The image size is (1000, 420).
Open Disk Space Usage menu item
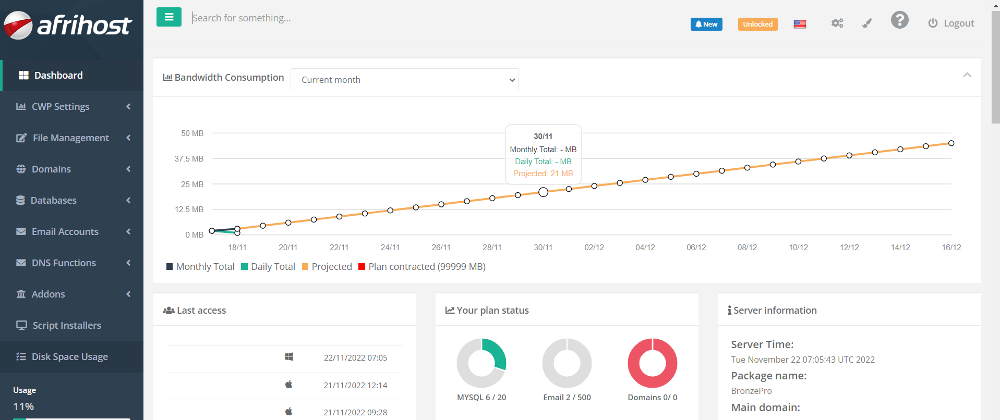coord(69,356)
